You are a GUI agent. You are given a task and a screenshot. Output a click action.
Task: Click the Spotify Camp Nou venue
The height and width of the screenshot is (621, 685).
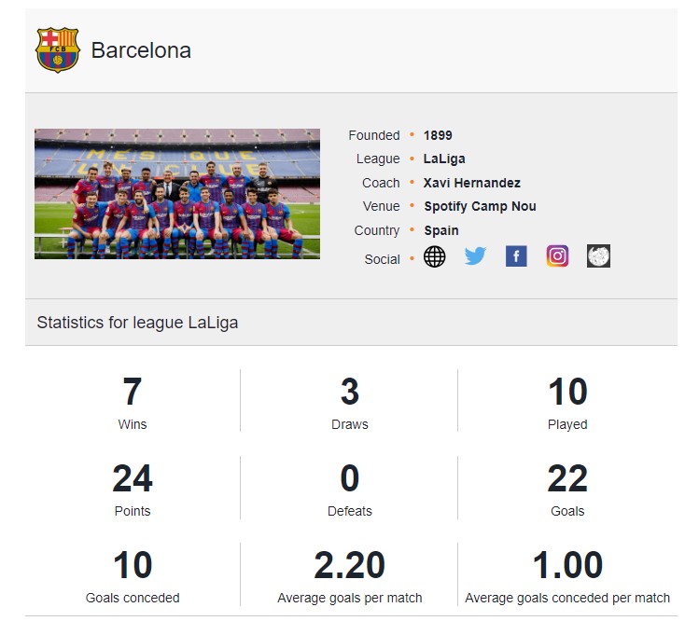coord(480,206)
